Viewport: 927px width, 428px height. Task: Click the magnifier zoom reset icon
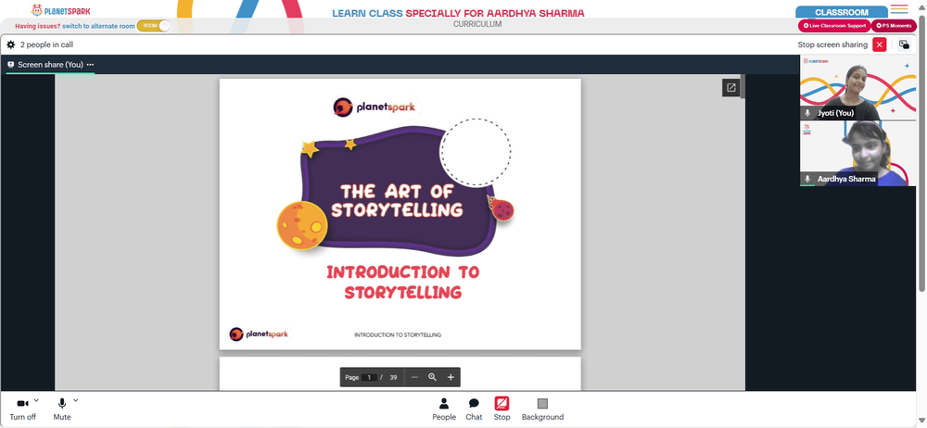point(432,377)
